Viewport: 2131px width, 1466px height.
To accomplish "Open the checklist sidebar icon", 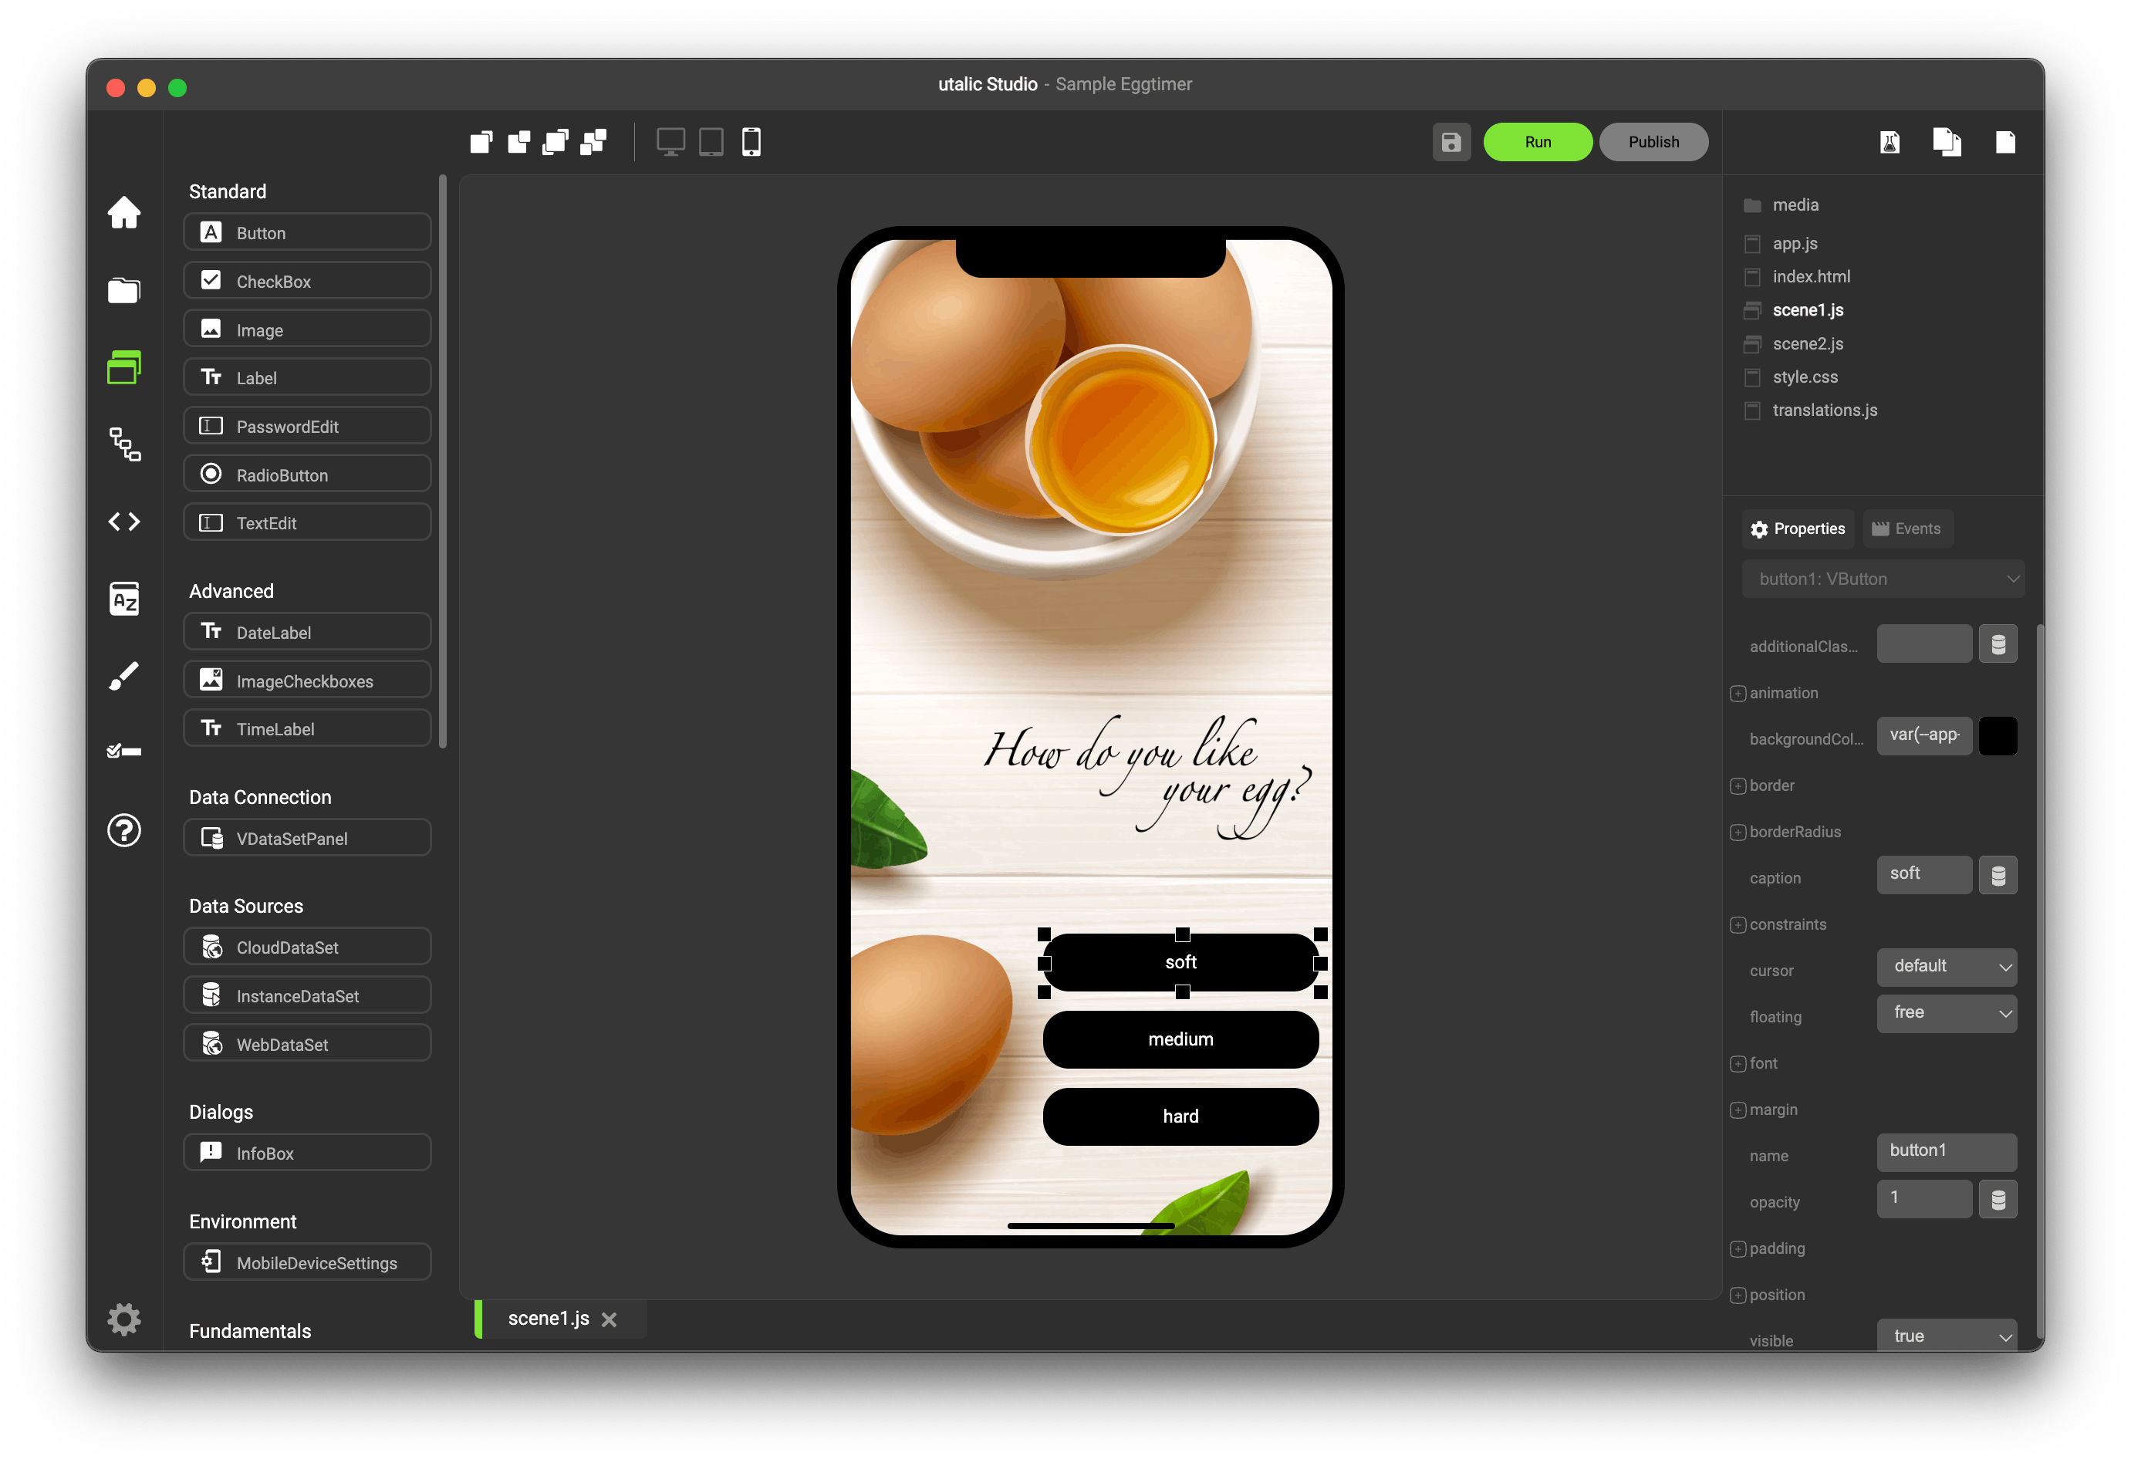I will pos(124,752).
